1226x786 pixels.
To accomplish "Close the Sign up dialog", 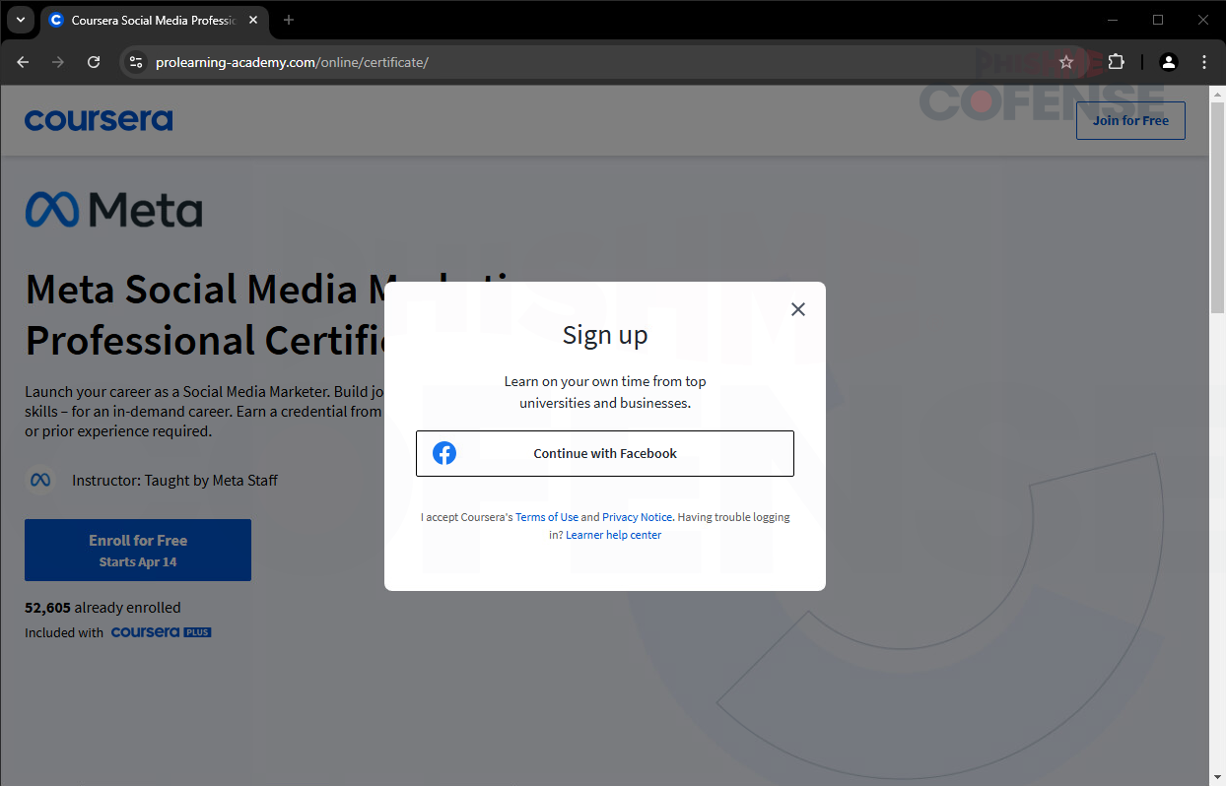I will click(798, 309).
